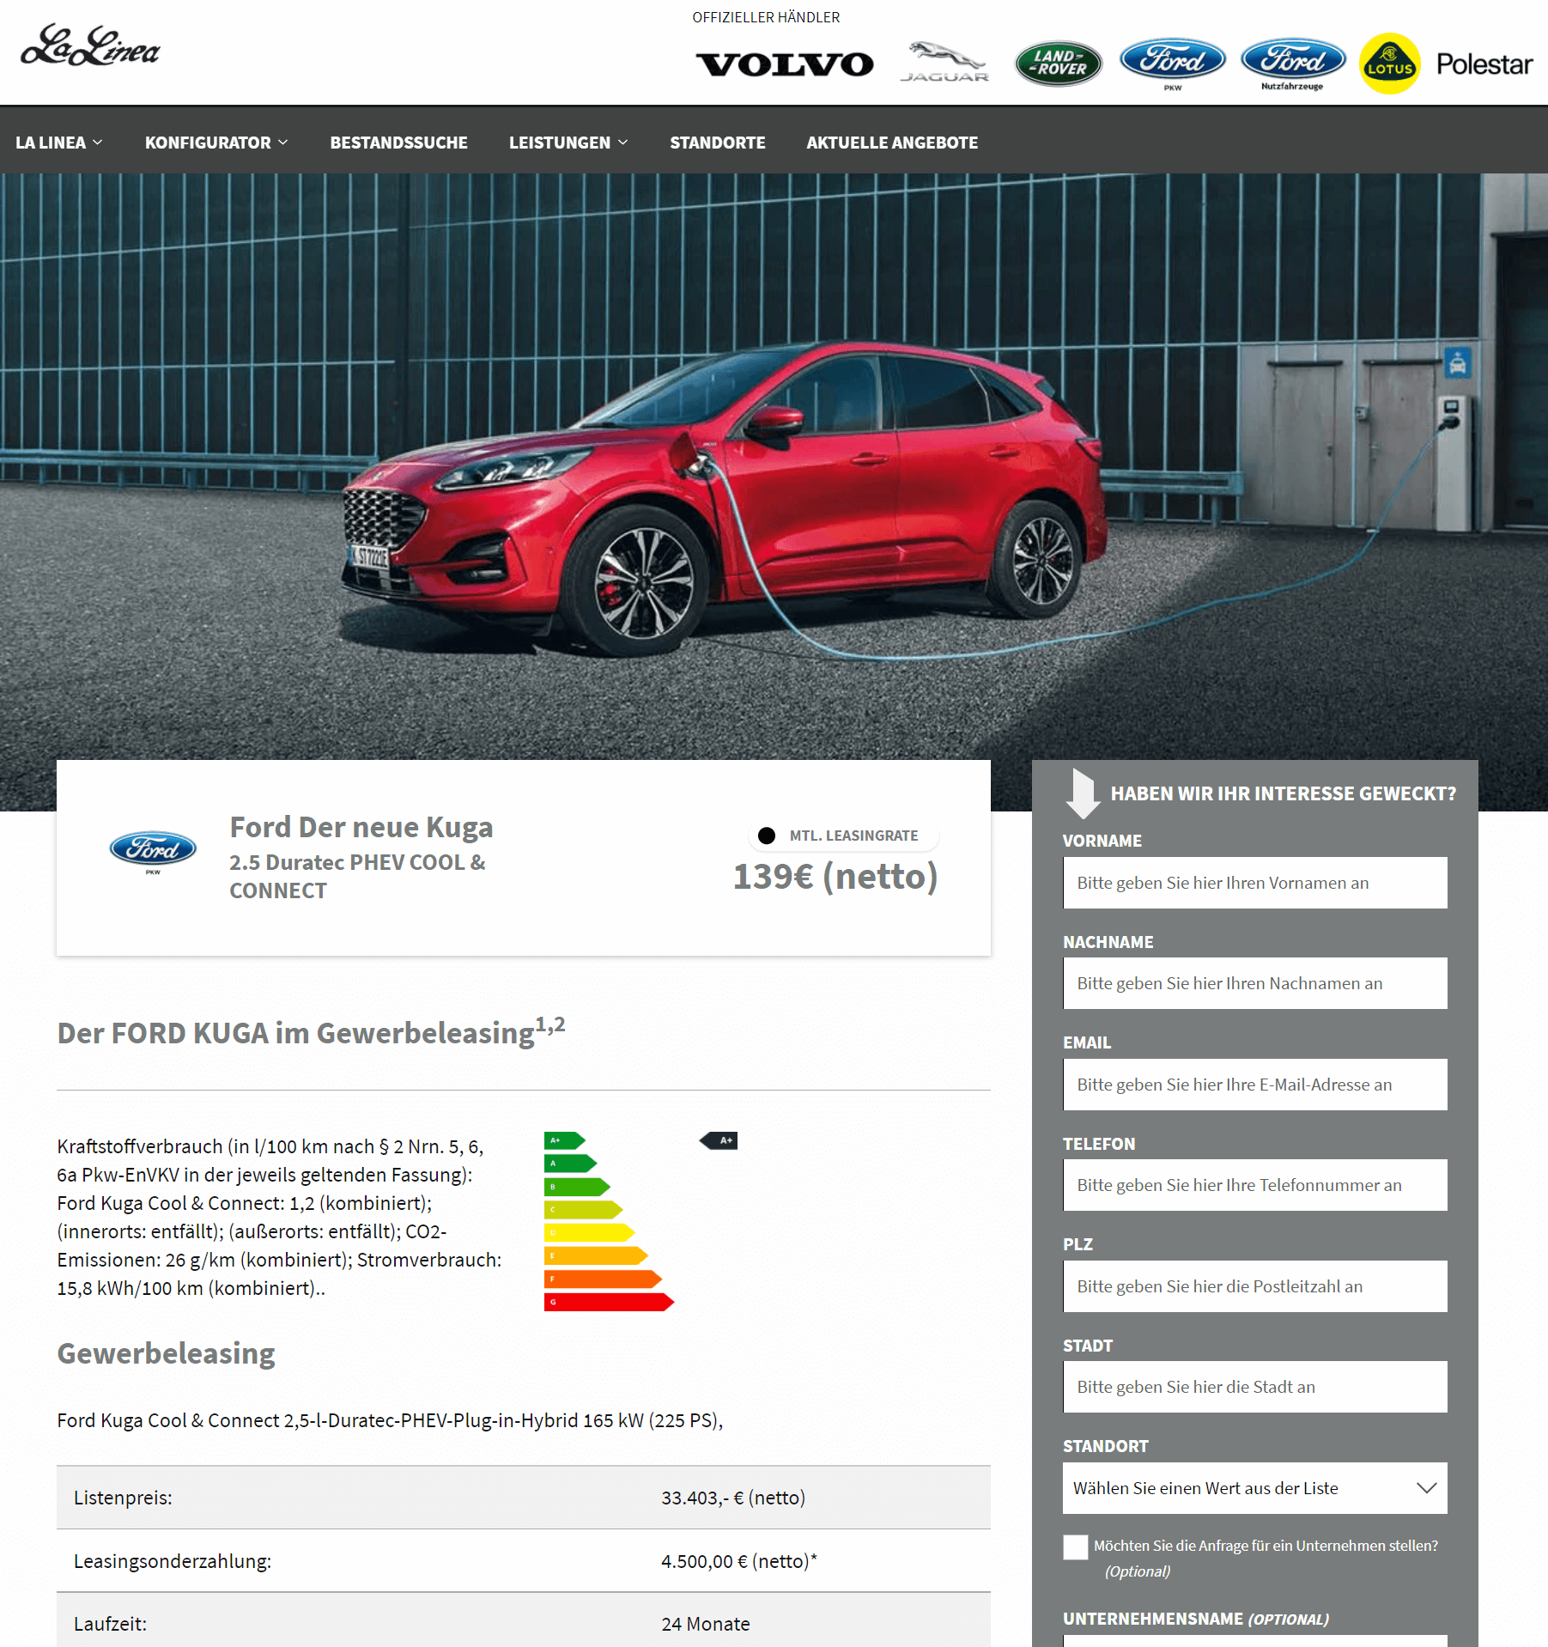This screenshot has height=1647, width=1548.
Task: Click the black dot beside MTL. LEASINGRATE
Action: (x=767, y=836)
